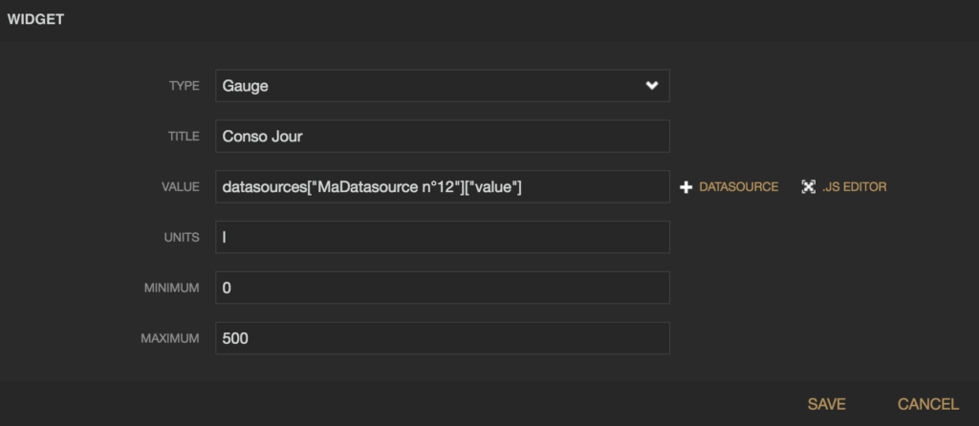Click the TITLE field label
This screenshot has height=426, width=979.
[185, 137]
